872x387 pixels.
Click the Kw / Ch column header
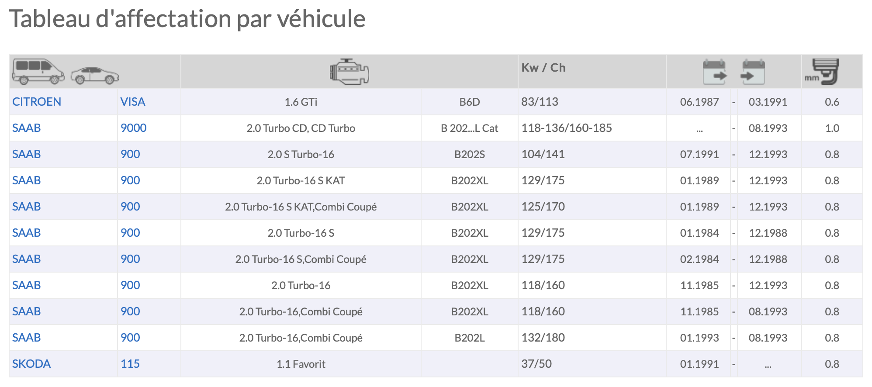point(543,68)
